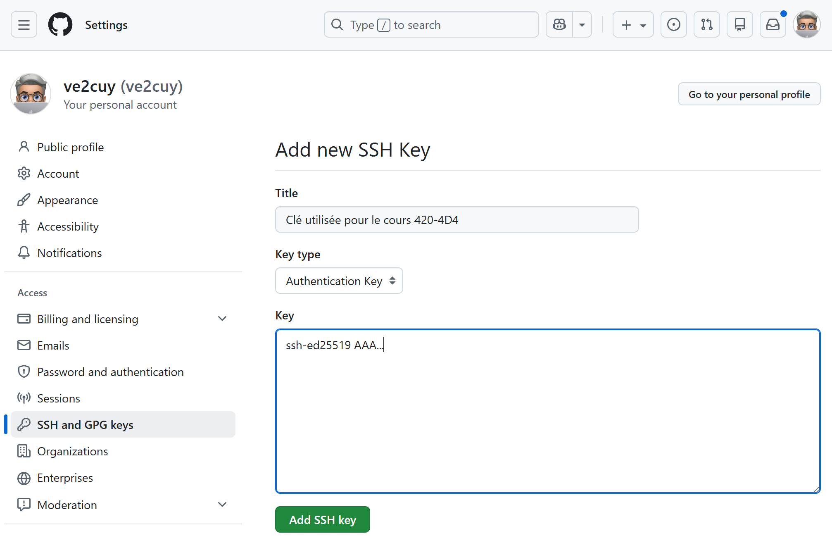Navigate to Password and authentication
The height and width of the screenshot is (538, 832).
pyautogui.click(x=110, y=371)
